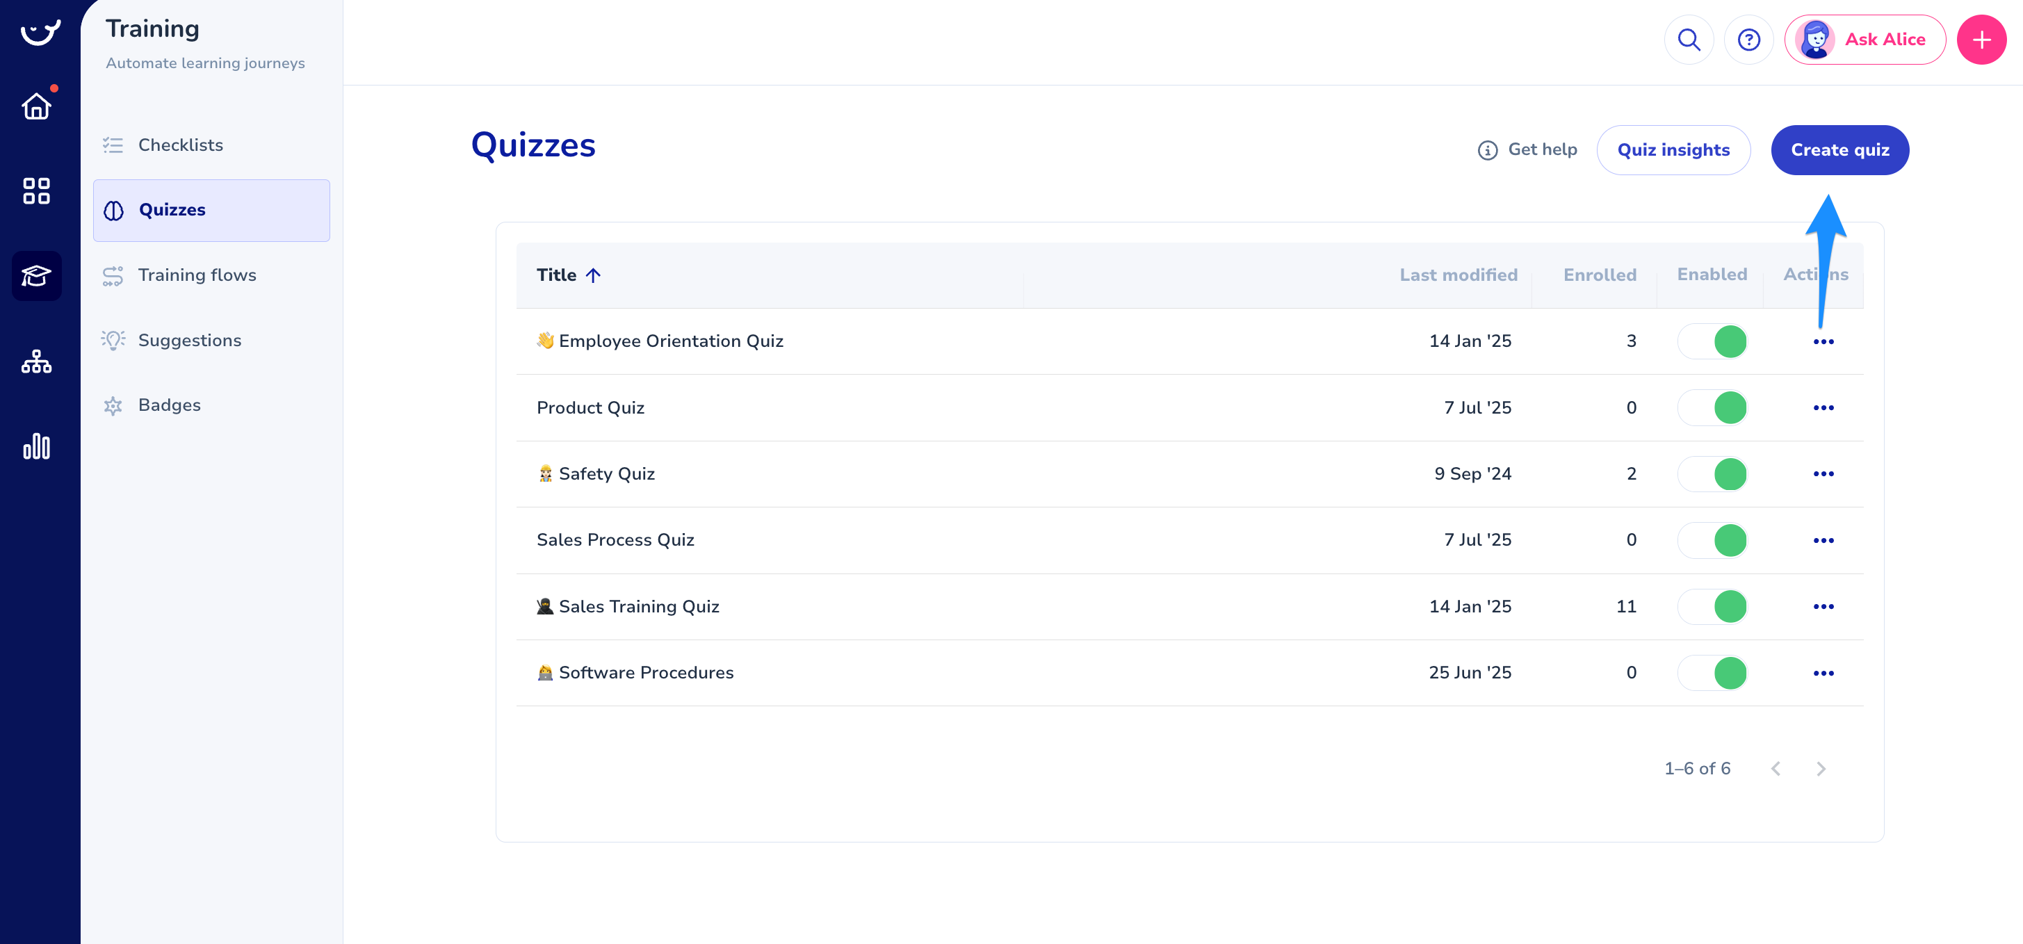Open the dashboard grid icon
This screenshot has width=2023, height=944.
pyautogui.click(x=36, y=191)
